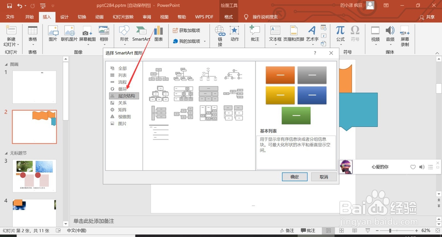Viewport: 442px width, 237px height.
Task: Open the 文件 File tab
Action: [10, 17]
